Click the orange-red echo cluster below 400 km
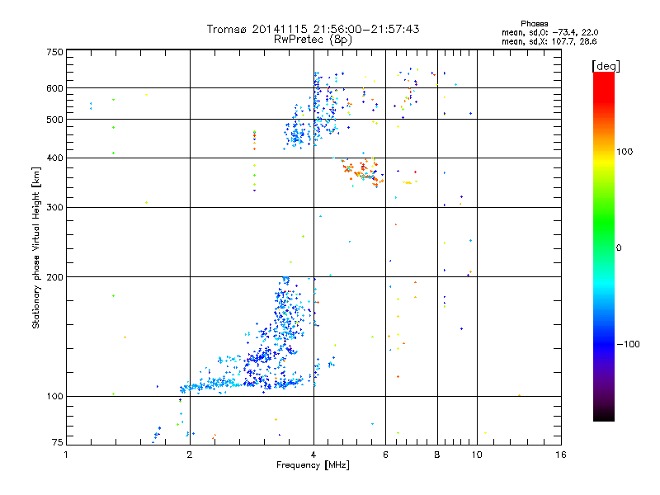This screenshot has height=495, width=660. (x=363, y=172)
